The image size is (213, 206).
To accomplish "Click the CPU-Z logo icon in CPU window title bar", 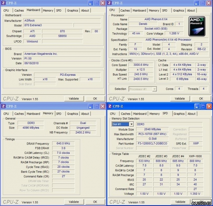I will (x=109, y=3).
